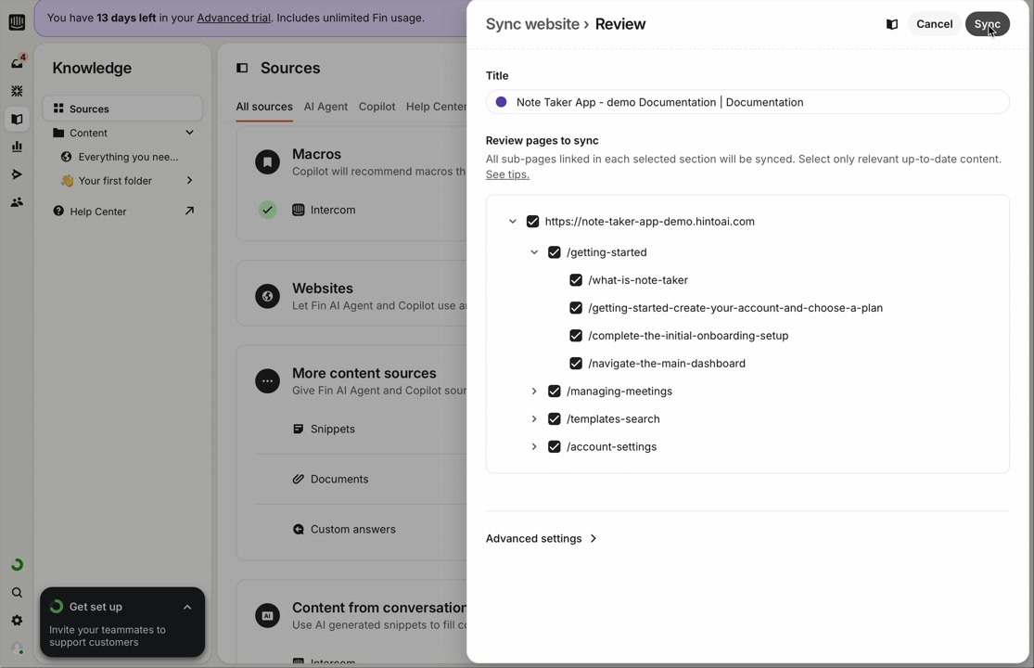Click the search magnifier in sidebar

tap(17, 593)
